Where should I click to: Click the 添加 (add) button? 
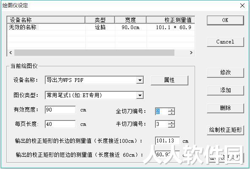225,90
